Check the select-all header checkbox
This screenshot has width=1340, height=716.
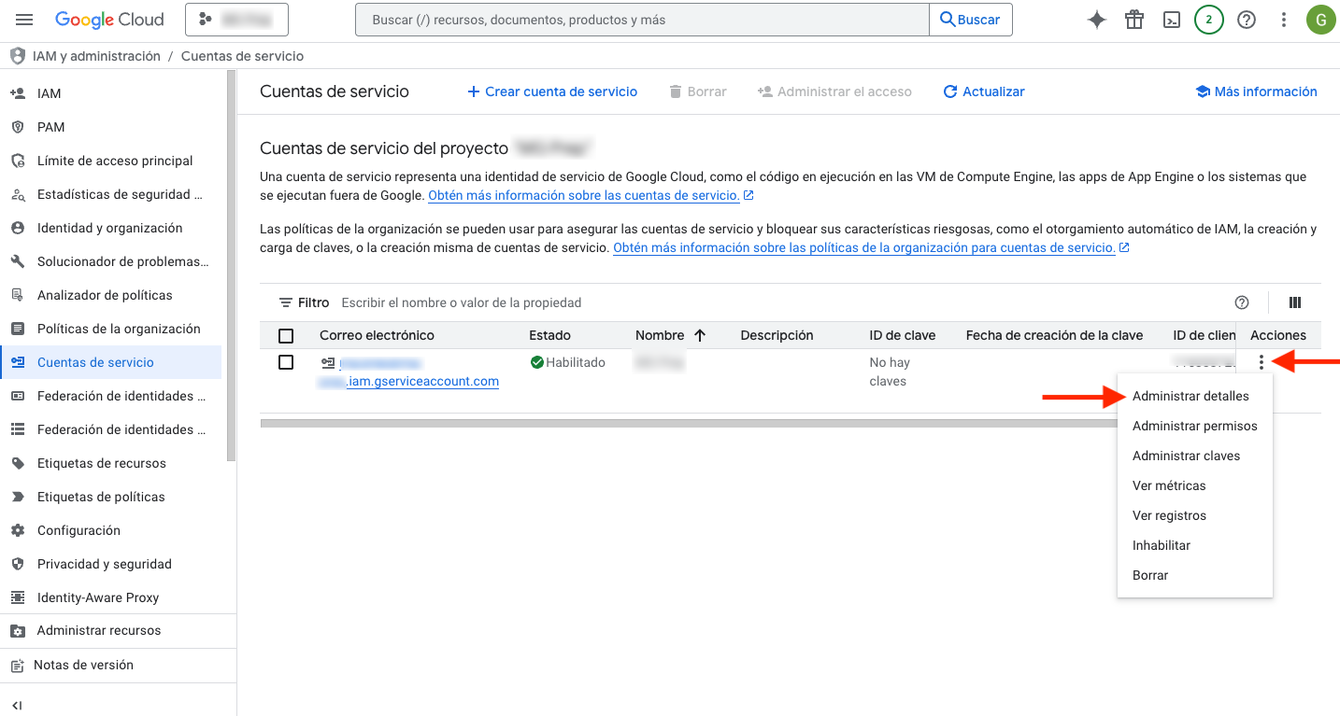pyautogui.click(x=286, y=336)
